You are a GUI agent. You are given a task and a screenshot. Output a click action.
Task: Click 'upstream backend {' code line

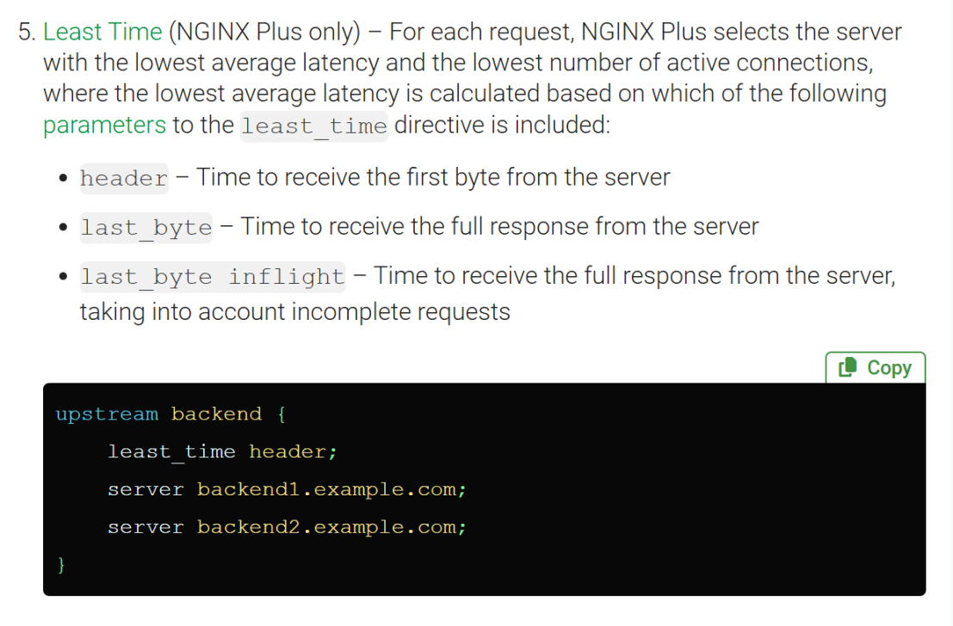point(170,414)
